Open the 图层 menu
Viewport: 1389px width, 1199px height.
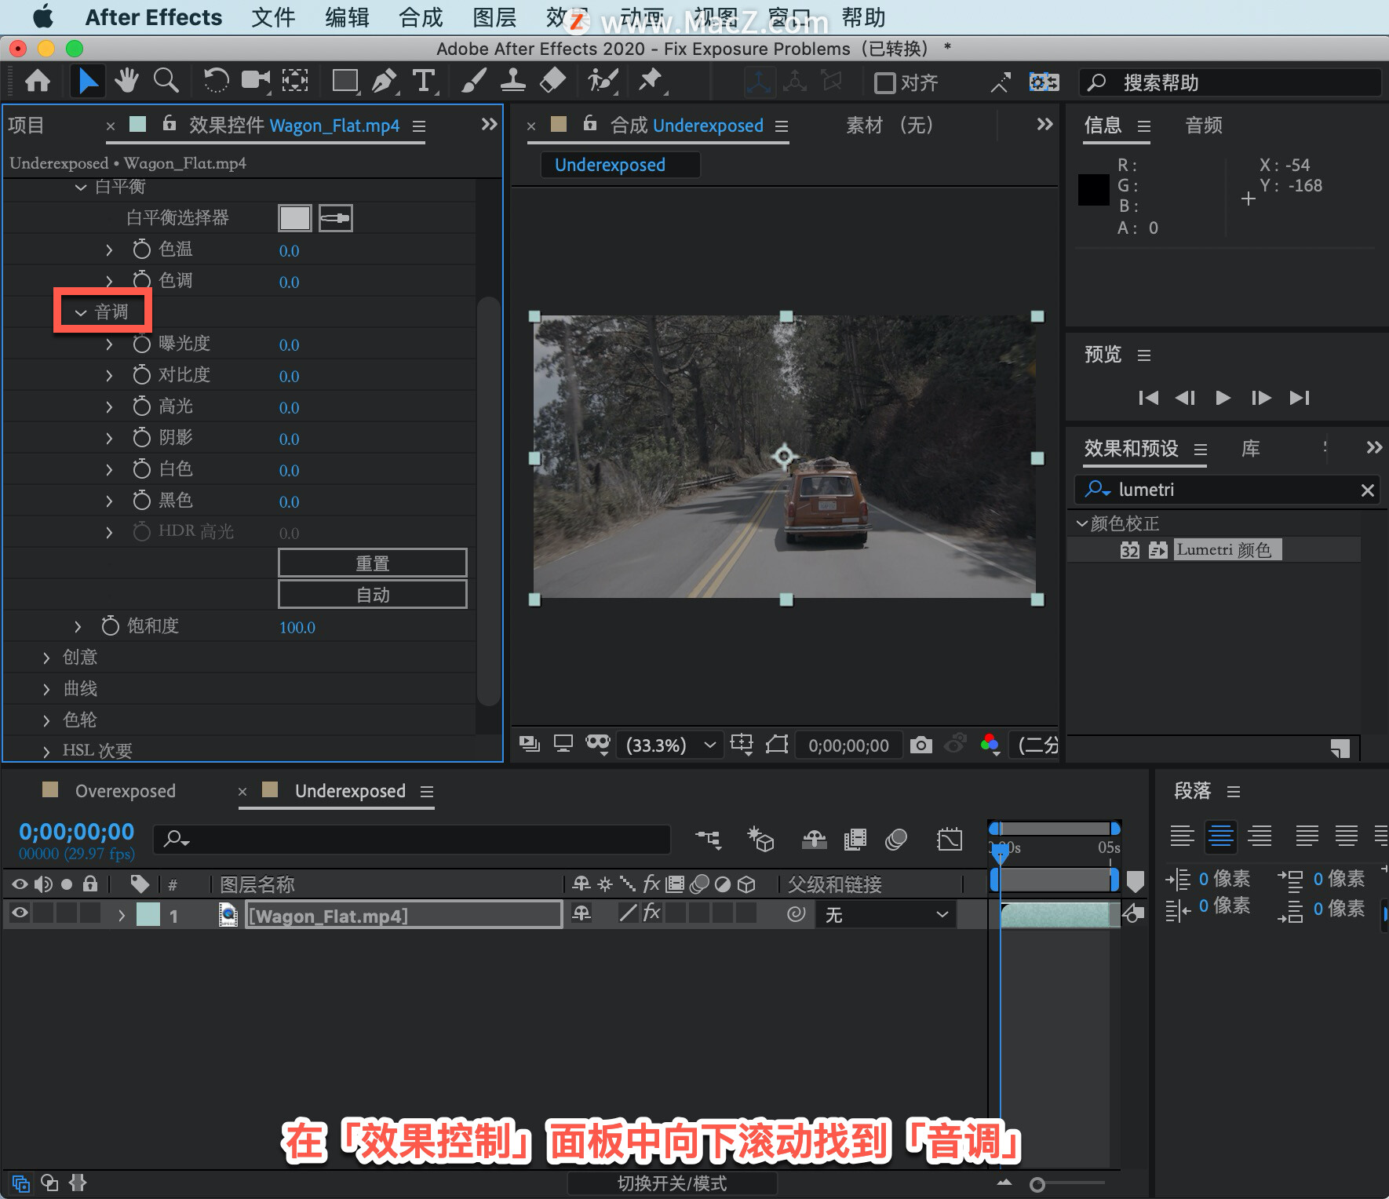pyautogui.click(x=494, y=17)
